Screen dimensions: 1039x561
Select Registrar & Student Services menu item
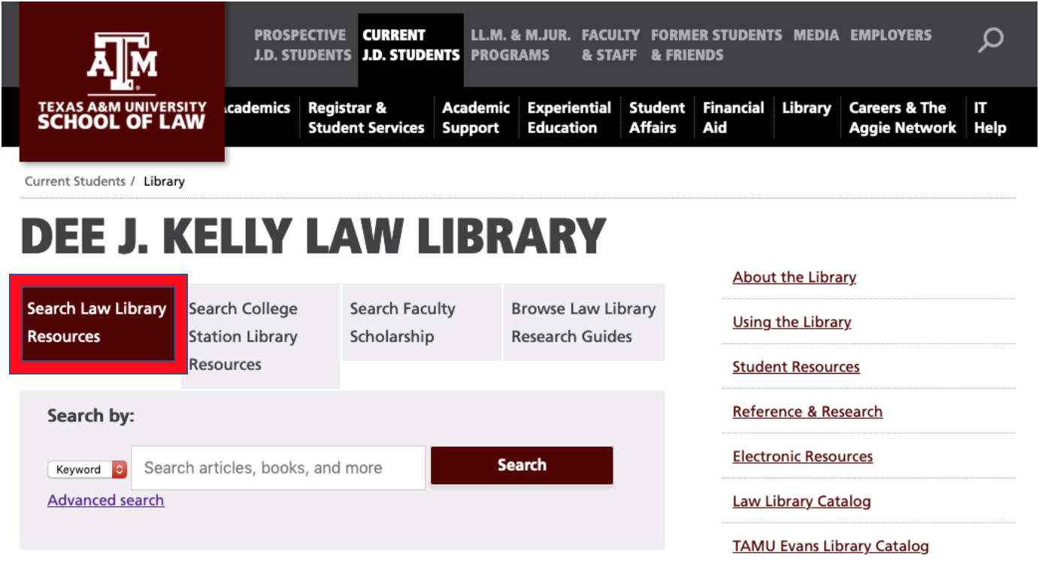coord(366,118)
